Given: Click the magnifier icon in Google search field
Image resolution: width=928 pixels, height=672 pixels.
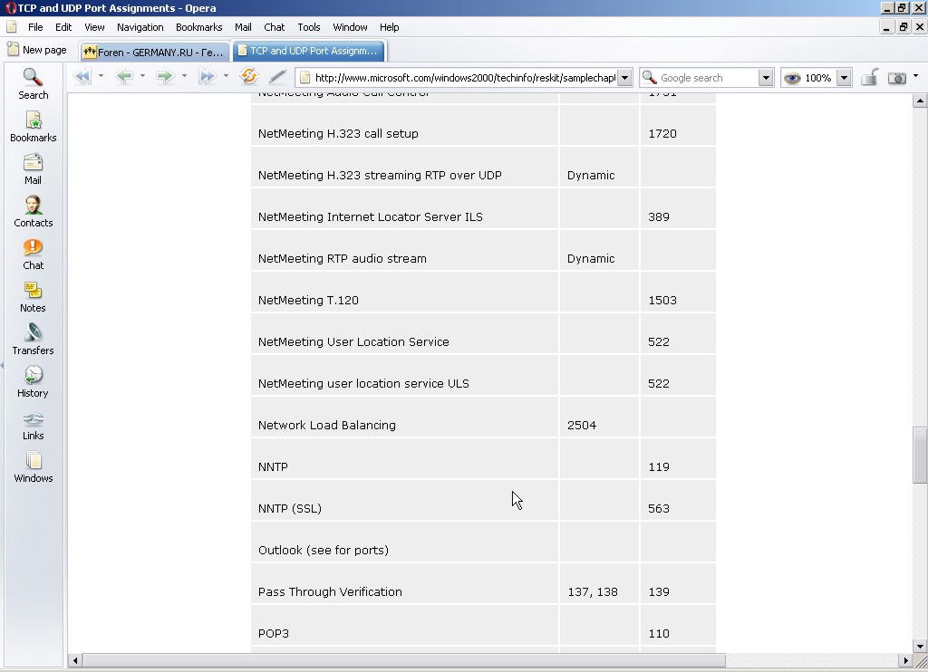Looking at the screenshot, I should coord(649,78).
